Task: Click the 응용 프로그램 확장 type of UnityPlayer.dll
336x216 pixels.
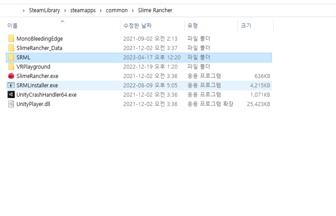Action: (211, 104)
